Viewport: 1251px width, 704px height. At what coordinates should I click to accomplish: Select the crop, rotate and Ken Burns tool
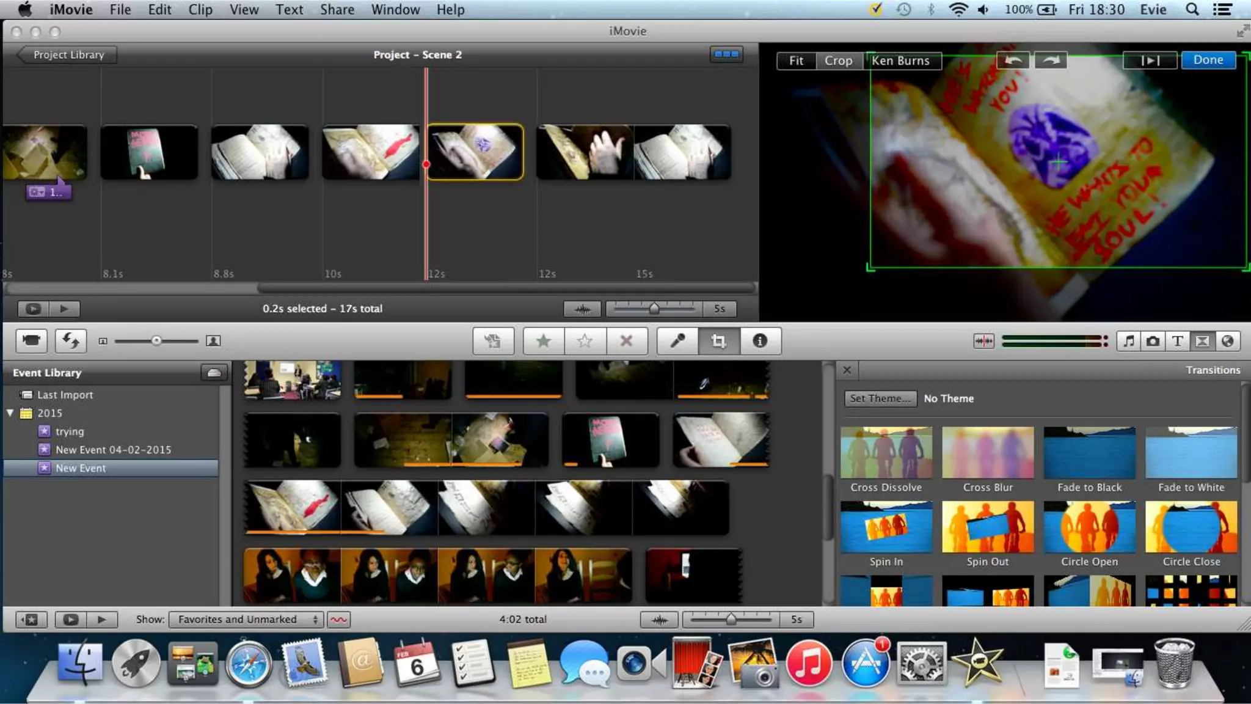point(719,340)
